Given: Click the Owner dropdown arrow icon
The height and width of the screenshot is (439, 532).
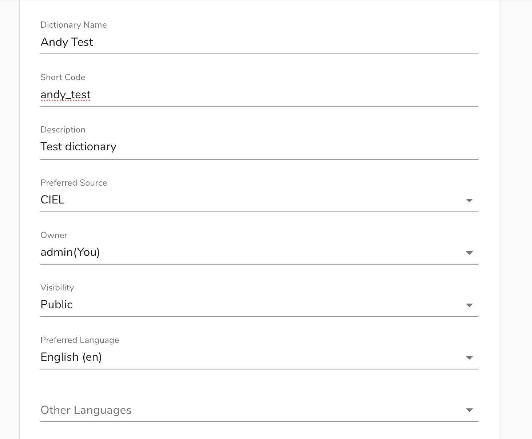Looking at the screenshot, I should point(469,253).
